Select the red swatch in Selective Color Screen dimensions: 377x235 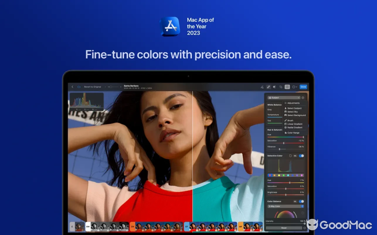[x=270, y=175]
